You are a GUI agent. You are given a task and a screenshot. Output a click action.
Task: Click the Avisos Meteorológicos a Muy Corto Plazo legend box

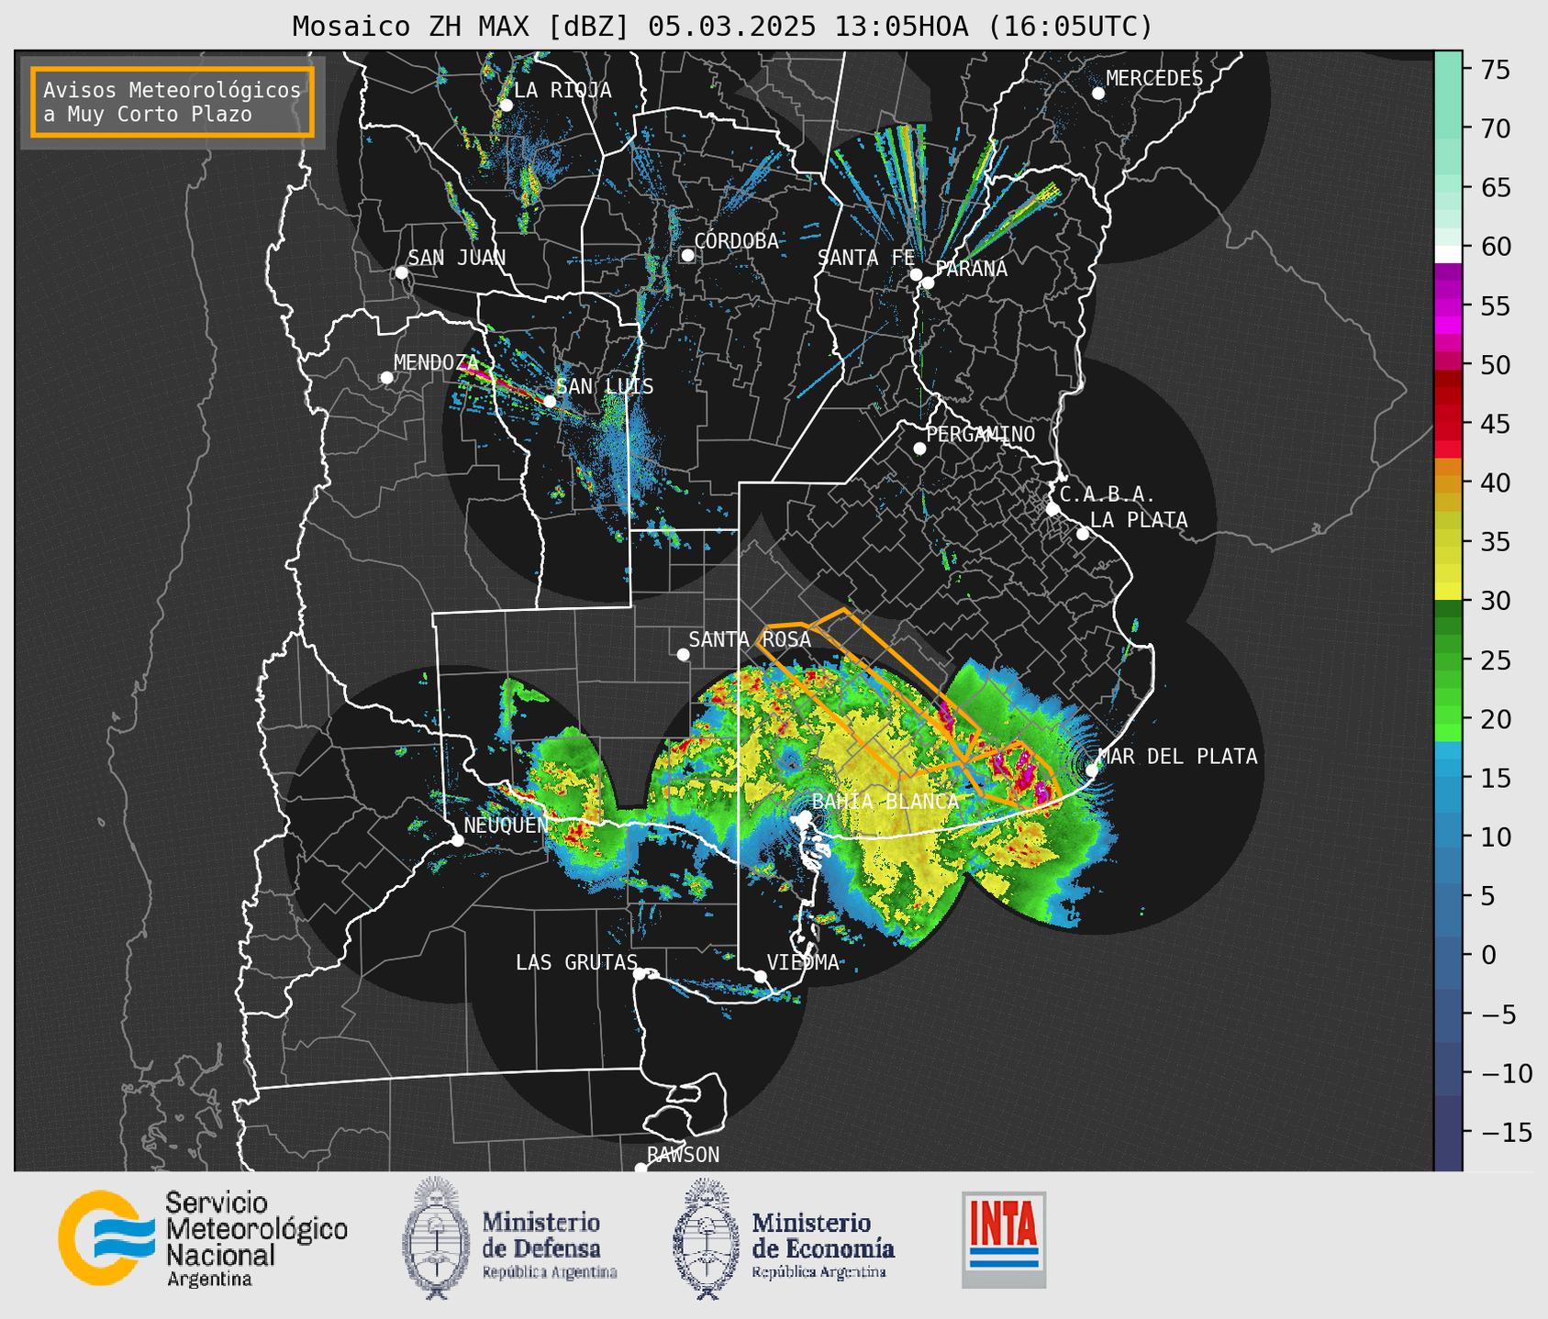(173, 102)
